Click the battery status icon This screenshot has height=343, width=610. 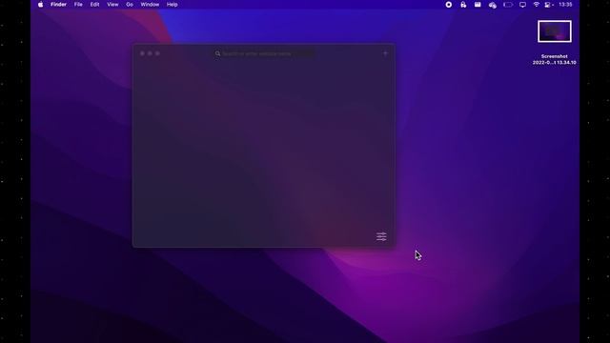[x=508, y=5]
